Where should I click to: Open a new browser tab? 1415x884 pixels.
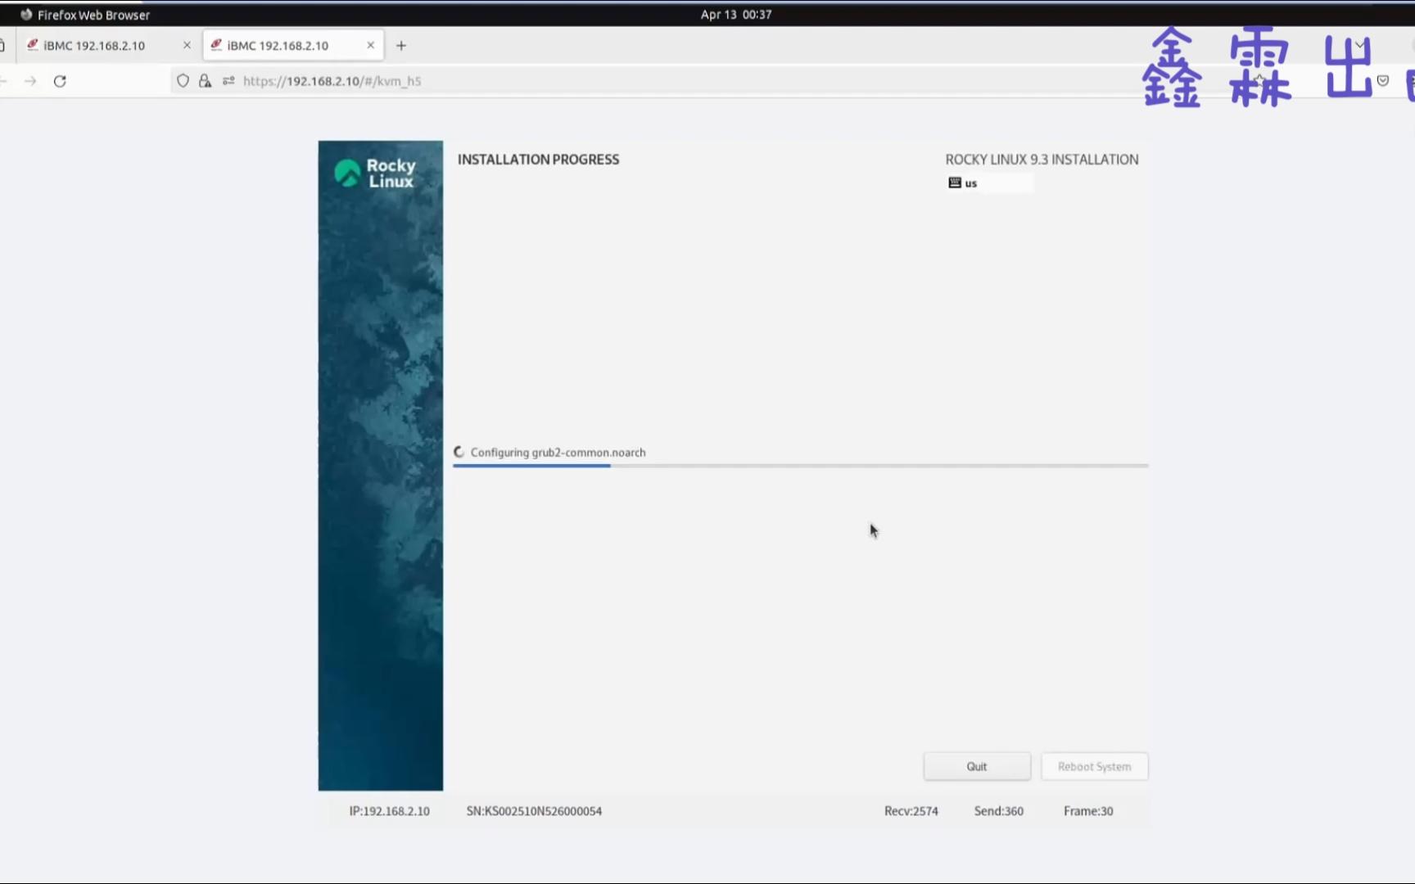click(401, 46)
